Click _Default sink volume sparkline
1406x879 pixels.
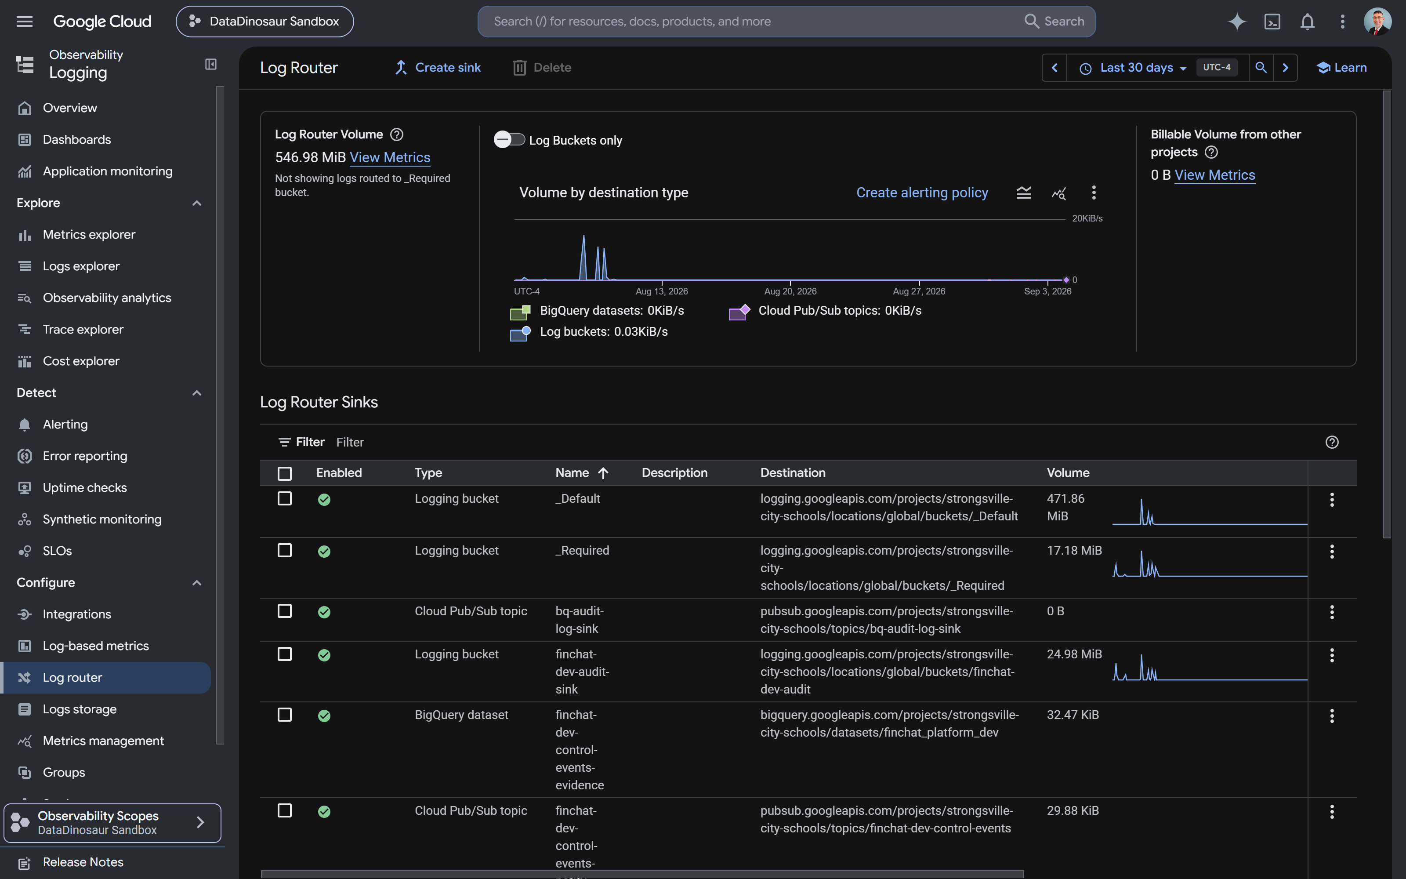(x=1210, y=512)
